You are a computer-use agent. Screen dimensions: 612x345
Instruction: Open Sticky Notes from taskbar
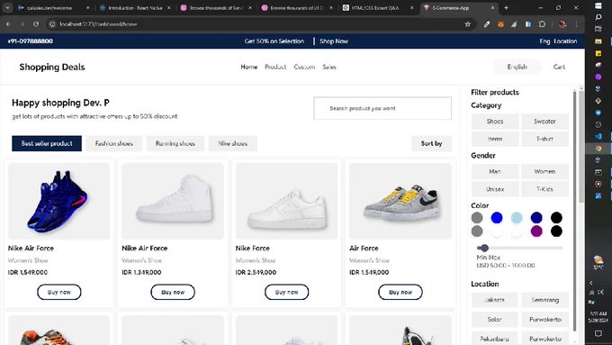click(598, 53)
